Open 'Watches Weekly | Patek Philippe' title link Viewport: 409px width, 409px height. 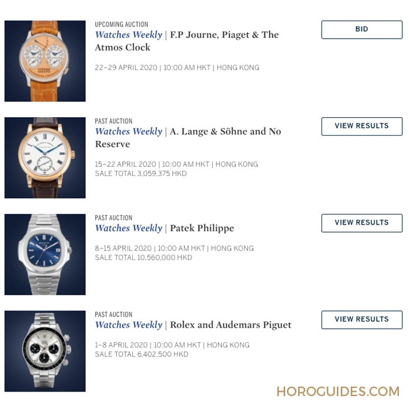pos(165,228)
